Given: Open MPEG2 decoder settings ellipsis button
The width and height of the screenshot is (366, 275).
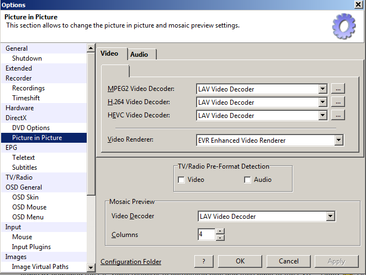Looking at the screenshot, I should [338, 89].
